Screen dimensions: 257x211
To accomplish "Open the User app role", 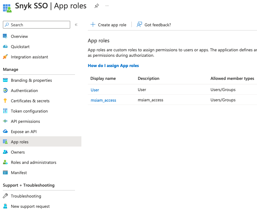I will point(95,90).
